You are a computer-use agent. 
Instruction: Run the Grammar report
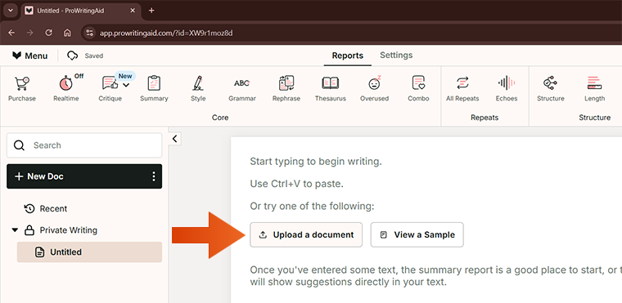[x=242, y=89]
